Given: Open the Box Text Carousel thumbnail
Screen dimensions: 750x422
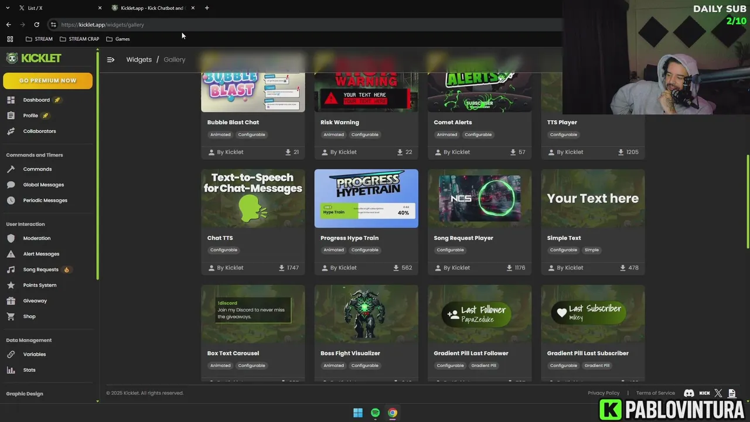Looking at the screenshot, I should click(253, 314).
